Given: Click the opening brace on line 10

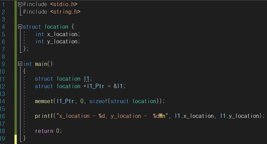Looking at the screenshot, I should 24,71.
